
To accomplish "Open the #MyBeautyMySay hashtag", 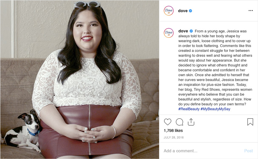I will pos(215,109).
